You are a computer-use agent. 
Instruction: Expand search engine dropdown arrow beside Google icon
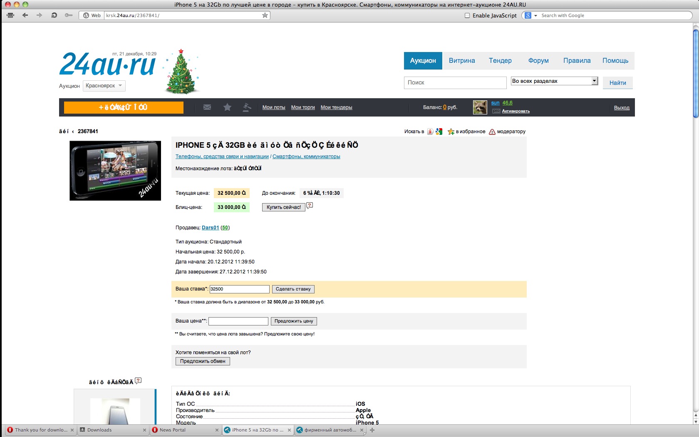pyautogui.click(x=535, y=16)
